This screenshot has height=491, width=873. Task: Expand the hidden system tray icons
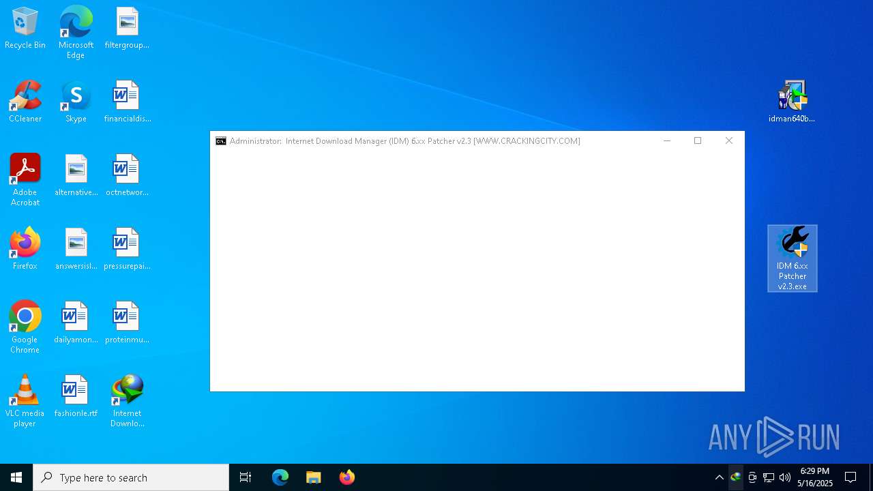coord(719,477)
